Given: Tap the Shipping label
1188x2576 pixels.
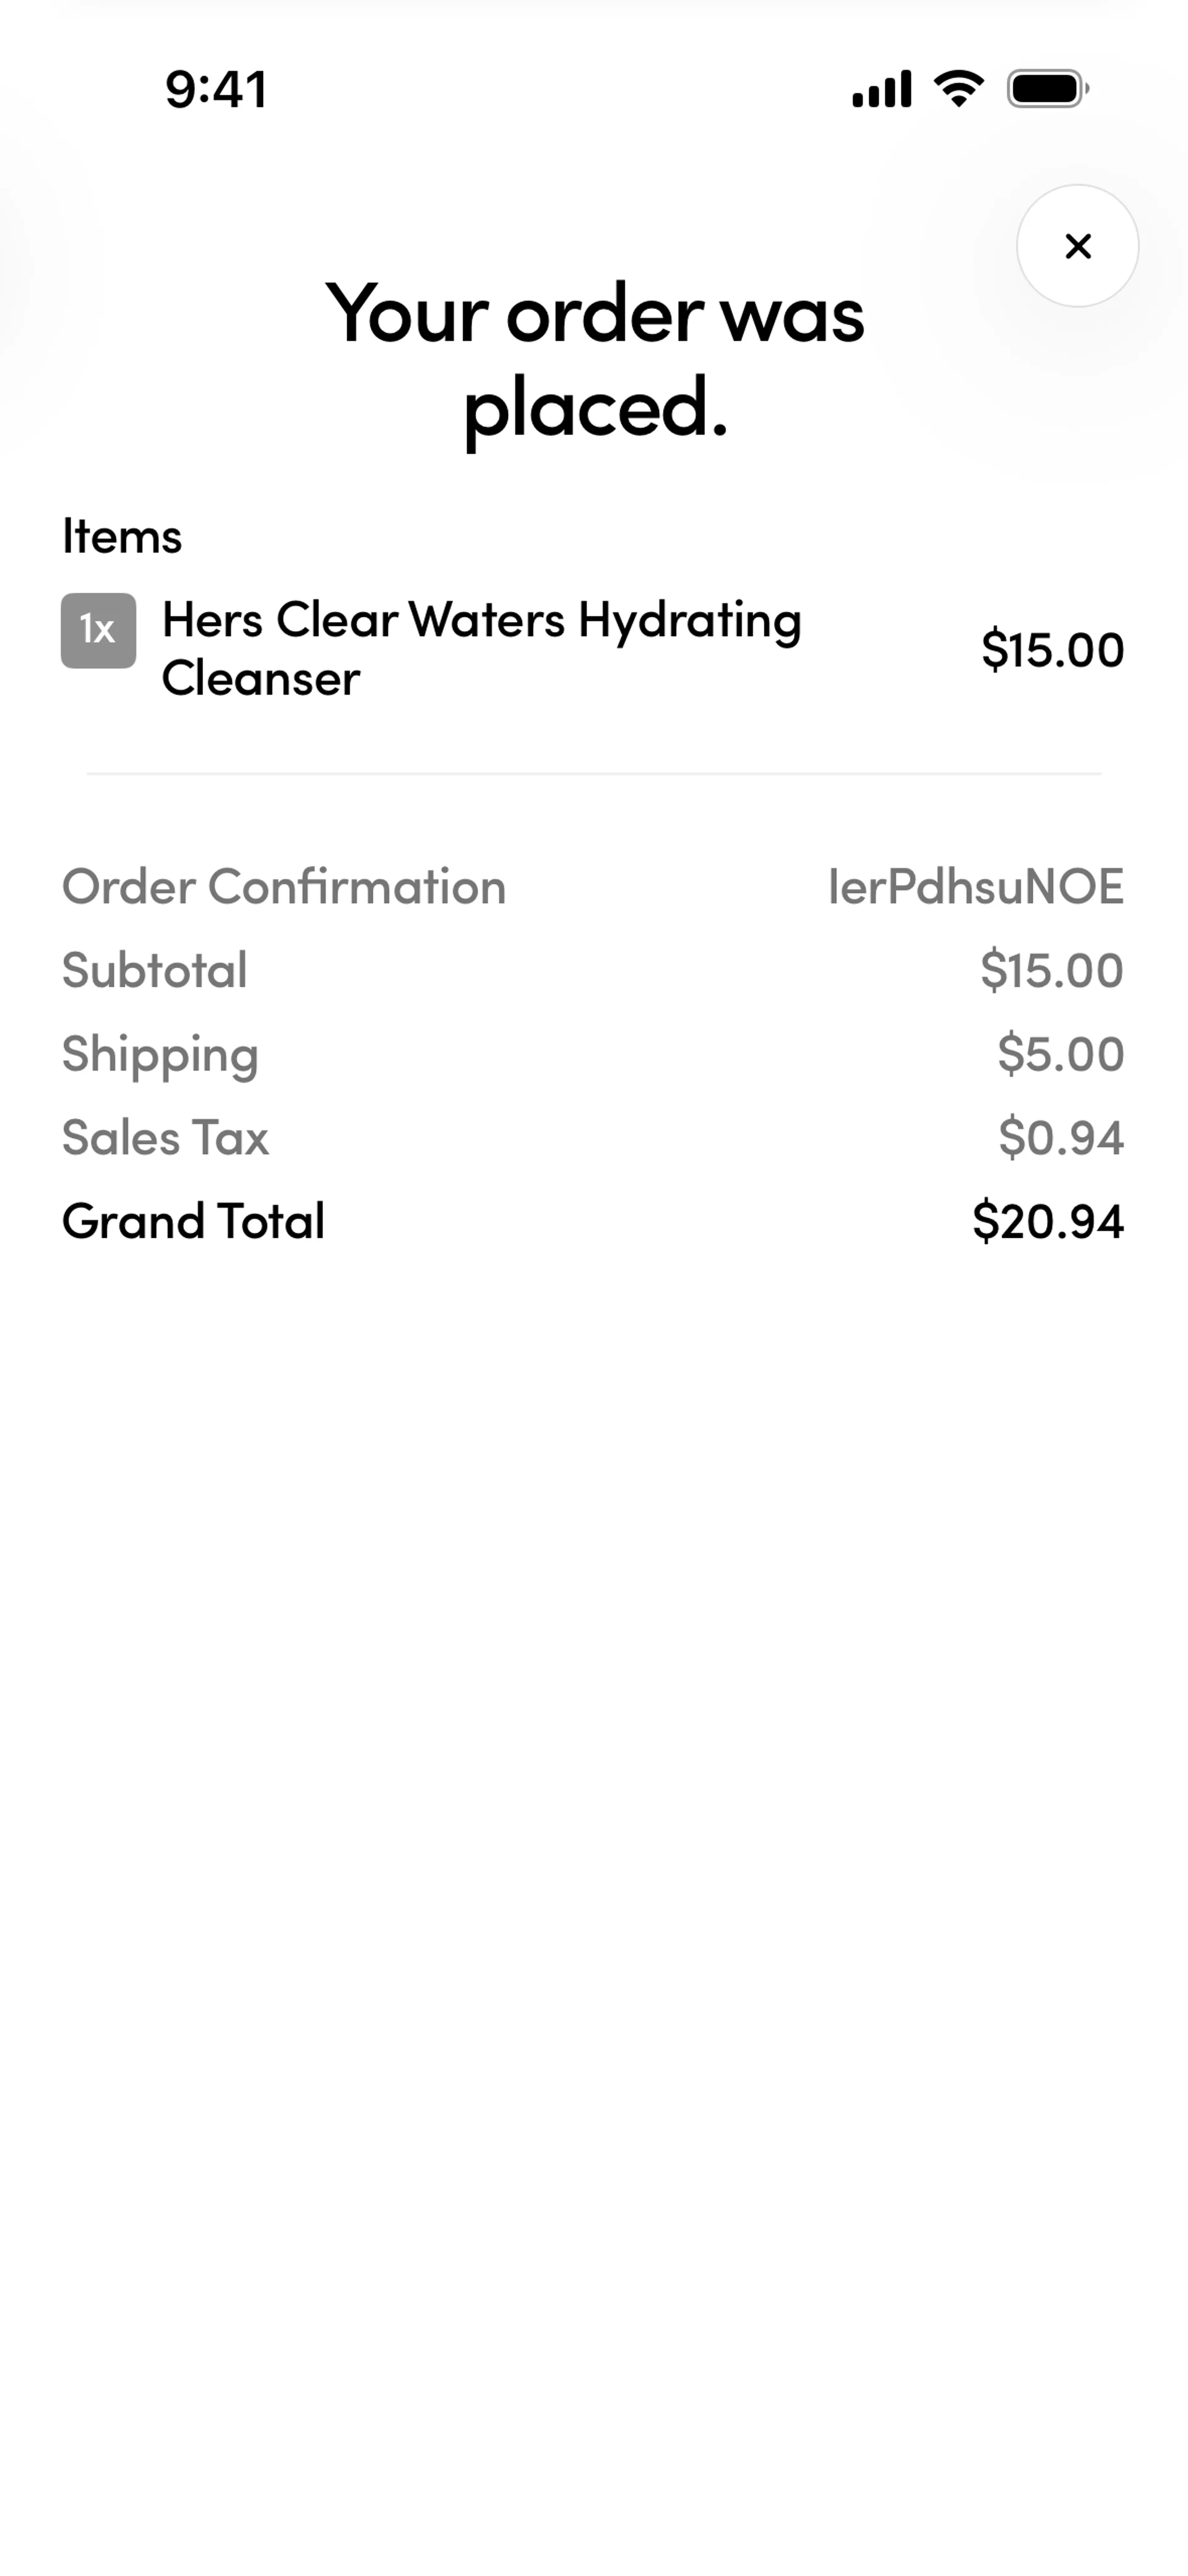Looking at the screenshot, I should pyautogui.click(x=160, y=1054).
